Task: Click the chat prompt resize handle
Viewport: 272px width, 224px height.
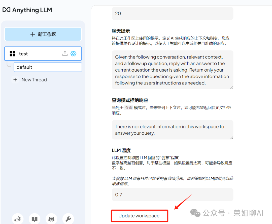Action: 231,87
